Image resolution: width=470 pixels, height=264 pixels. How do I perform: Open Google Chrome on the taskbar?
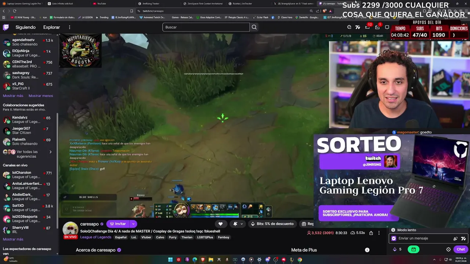(300, 260)
